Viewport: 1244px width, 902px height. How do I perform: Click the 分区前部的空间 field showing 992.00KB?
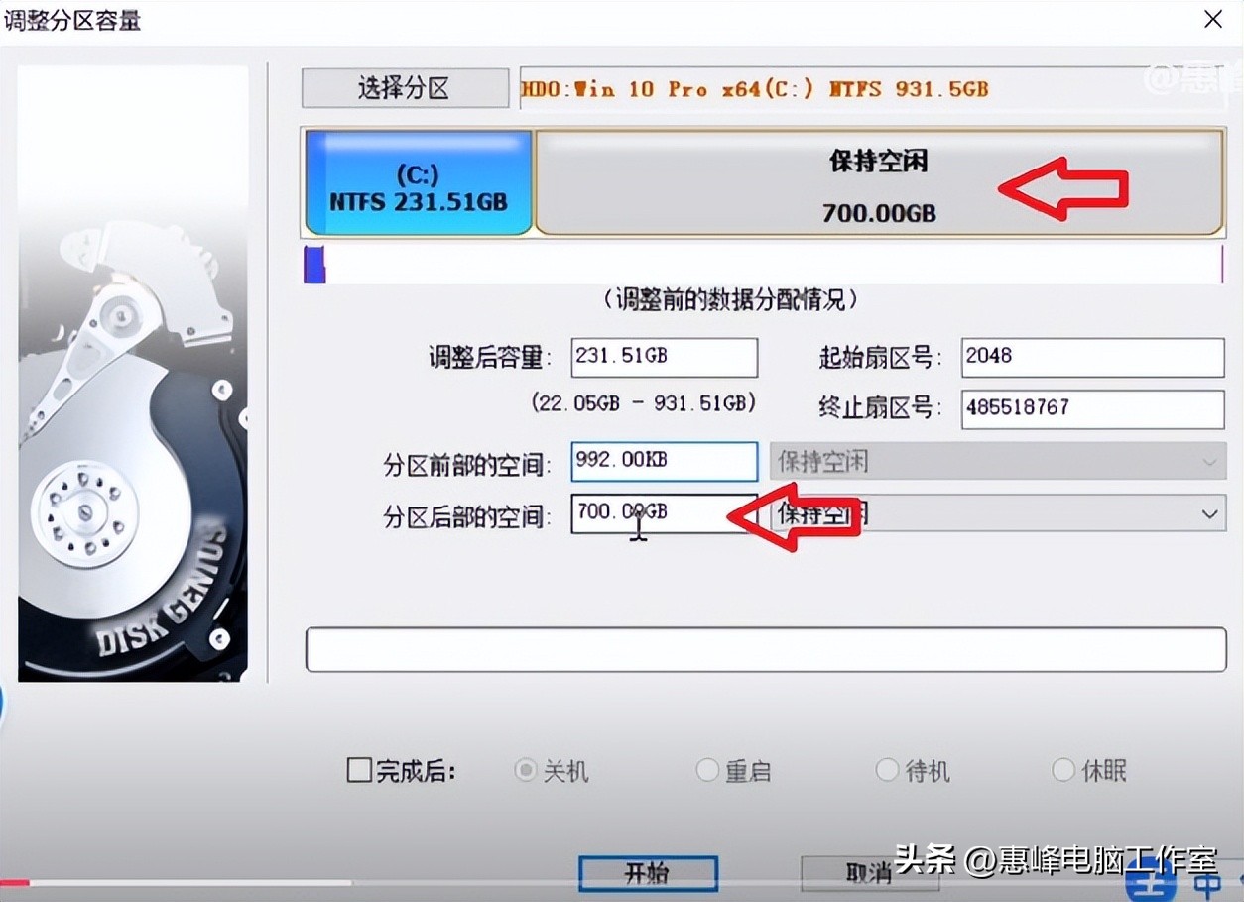pyautogui.click(x=664, y=461)
